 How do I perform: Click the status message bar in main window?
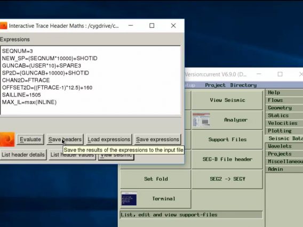[191, 215]
